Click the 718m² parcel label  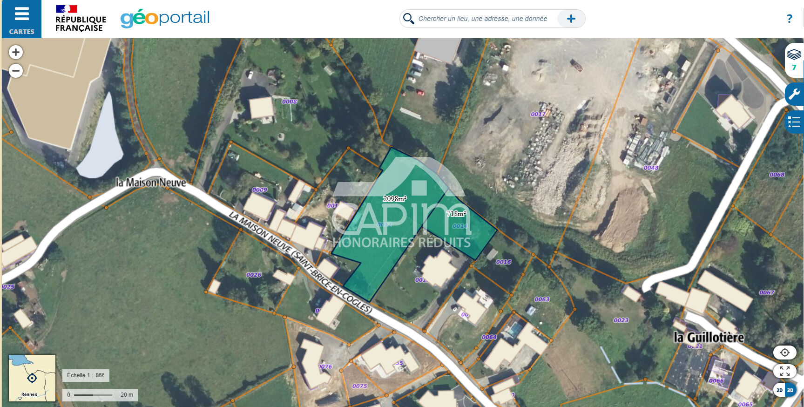pyautogui.click(x=456, y=214)
